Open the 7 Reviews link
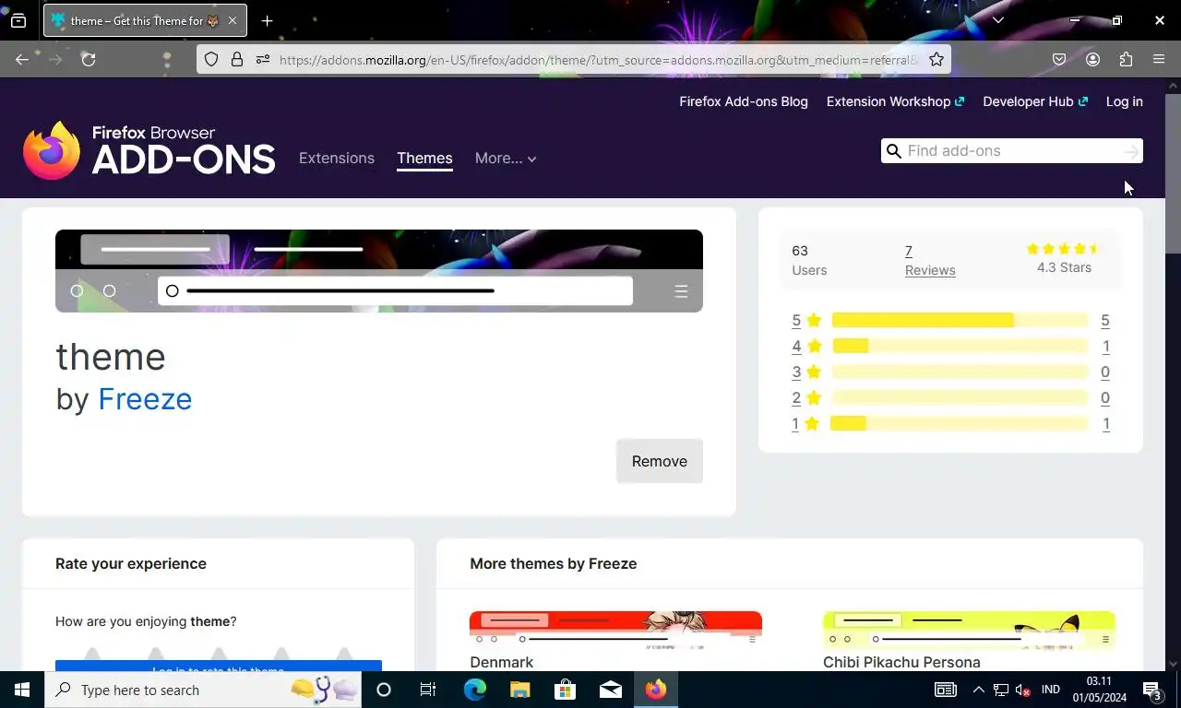Image resolution: width=1181 pixels, height=708 pixels. coord(930,260)
